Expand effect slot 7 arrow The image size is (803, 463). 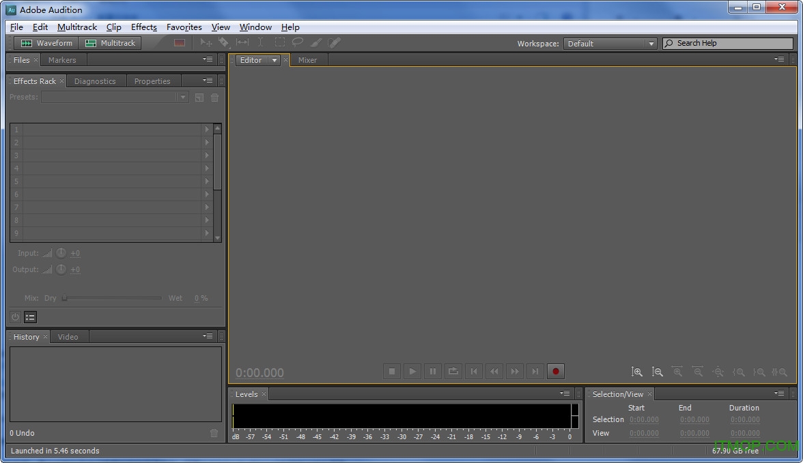207,207
